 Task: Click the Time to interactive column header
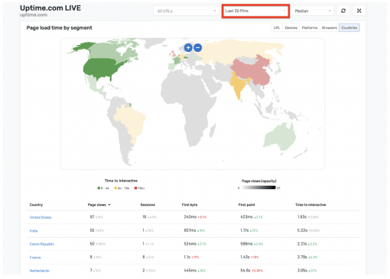(x=310, y=204)
